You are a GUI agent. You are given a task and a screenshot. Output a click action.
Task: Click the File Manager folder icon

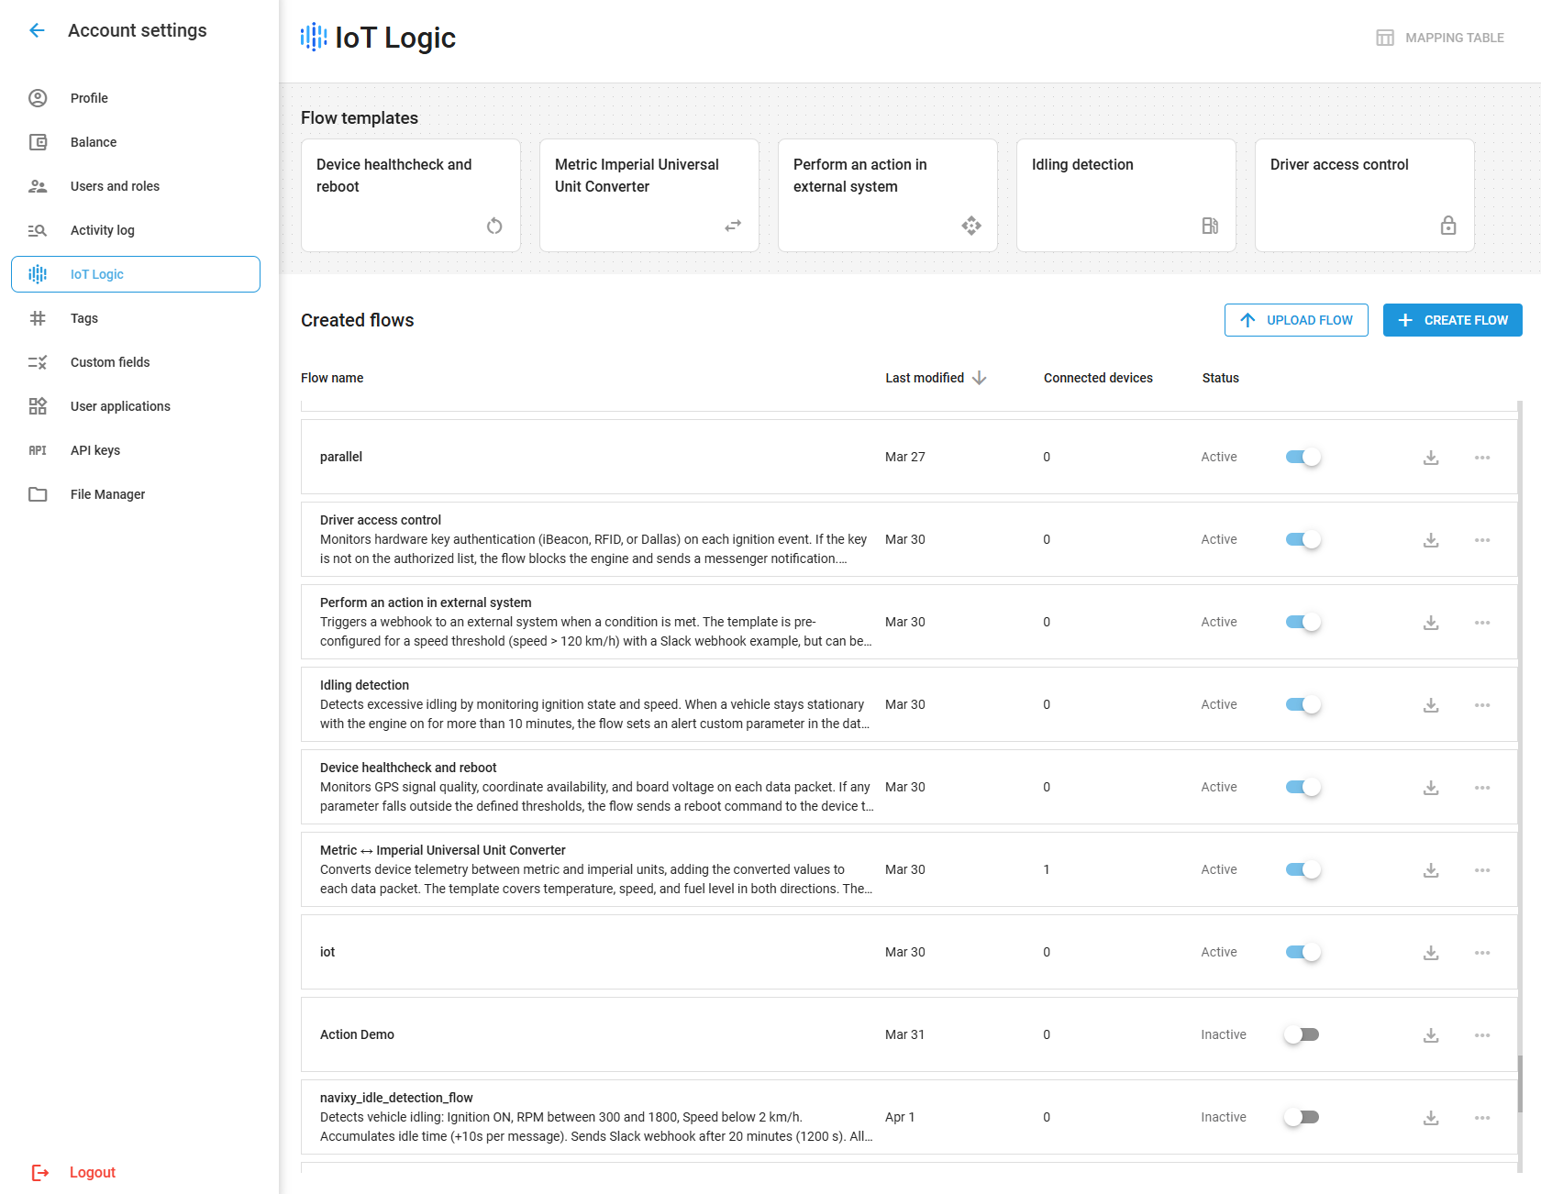[38, 494]
